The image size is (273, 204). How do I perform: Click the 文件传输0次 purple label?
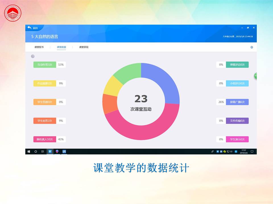click(237, 121)
